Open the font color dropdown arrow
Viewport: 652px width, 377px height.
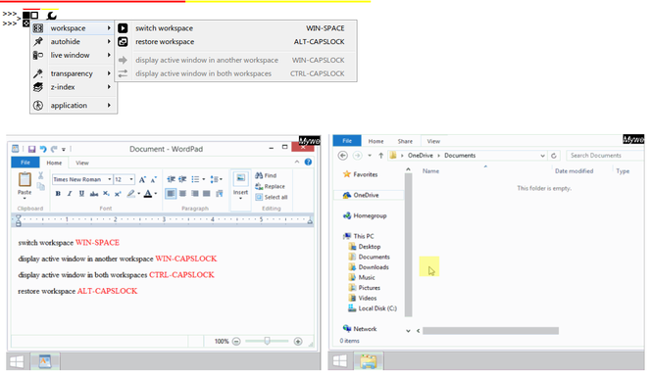tap(156, 194)
